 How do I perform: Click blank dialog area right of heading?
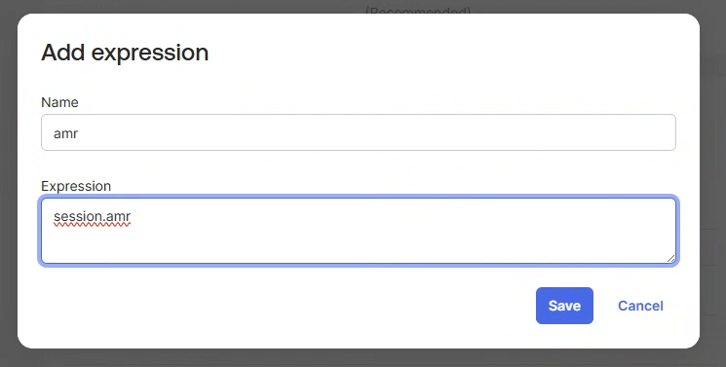tap(439, 52)
